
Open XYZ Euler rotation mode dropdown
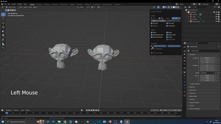pos(207,73)
